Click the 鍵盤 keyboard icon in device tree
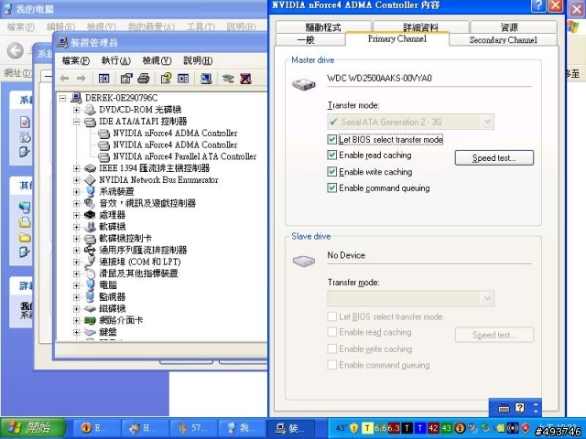This screenshot has width=586, height=439. coord(90,332)
